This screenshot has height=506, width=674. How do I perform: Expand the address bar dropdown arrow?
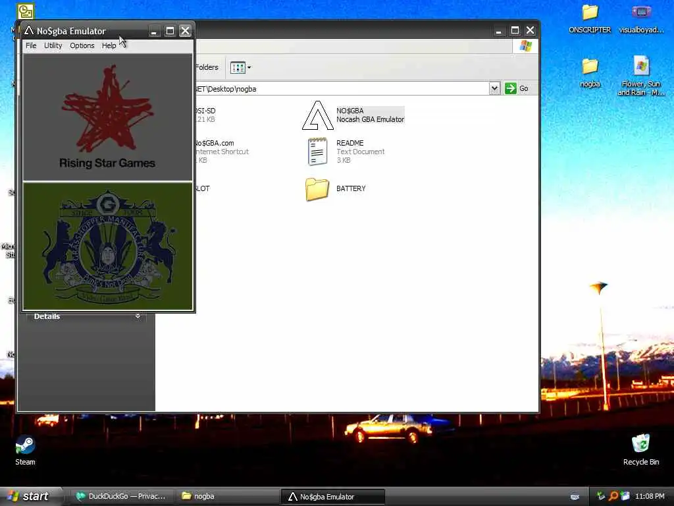pyautogui.click(x=494, y=89)
